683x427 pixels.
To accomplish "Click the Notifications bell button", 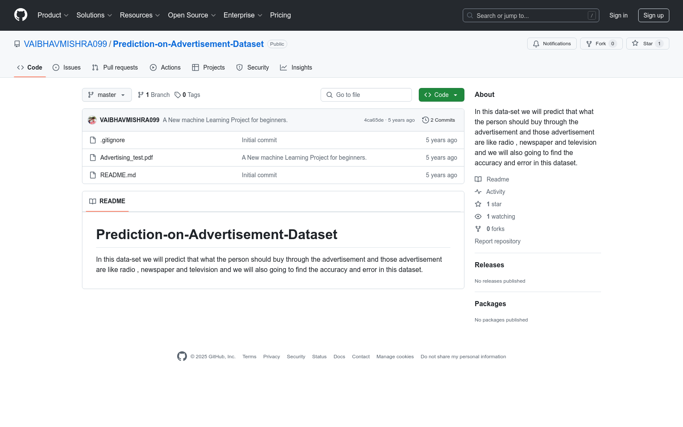I will click(x=552, y=44).
